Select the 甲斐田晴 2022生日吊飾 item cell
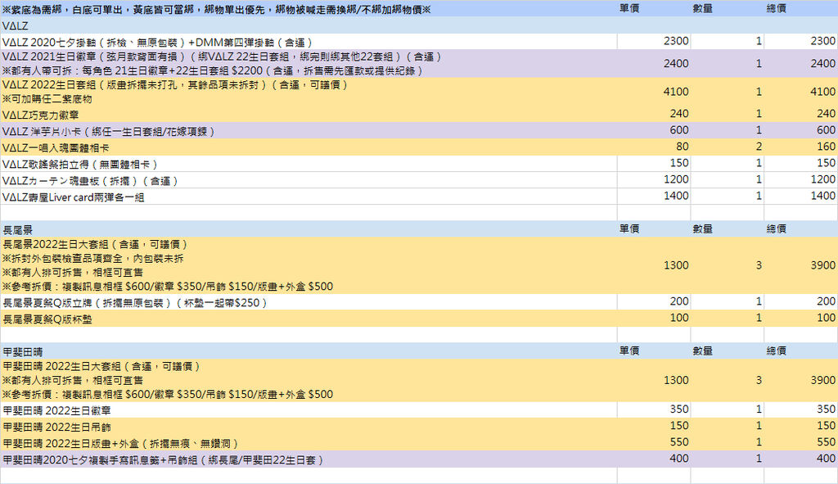The width and height of the screenshot is (838, 484). [309, 427]
